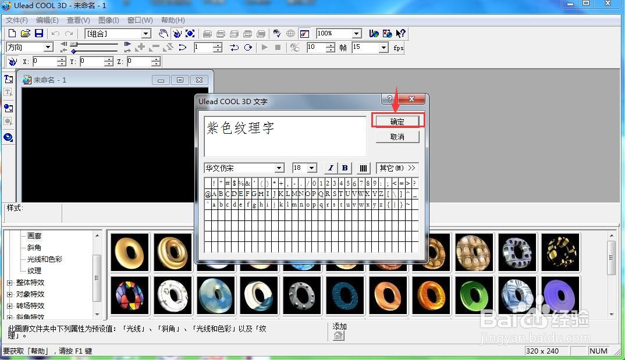
Task: Open the 编辑(E) menu
Action: tap(47, 20)
